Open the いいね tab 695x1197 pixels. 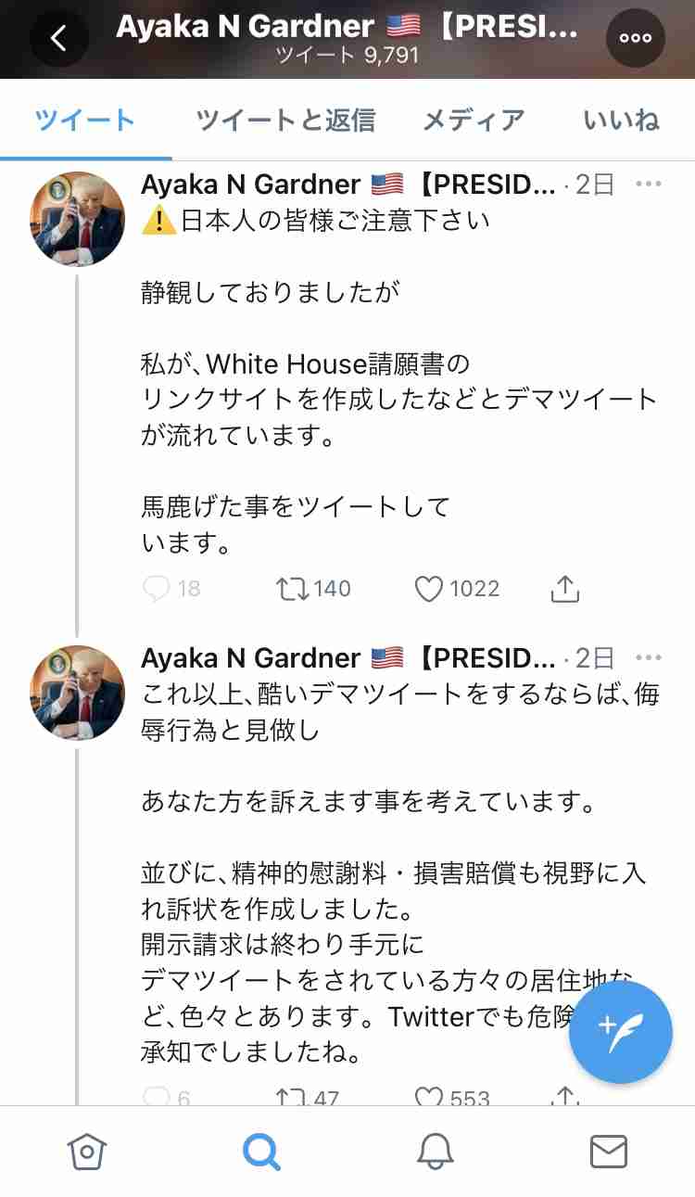(622, 120)
